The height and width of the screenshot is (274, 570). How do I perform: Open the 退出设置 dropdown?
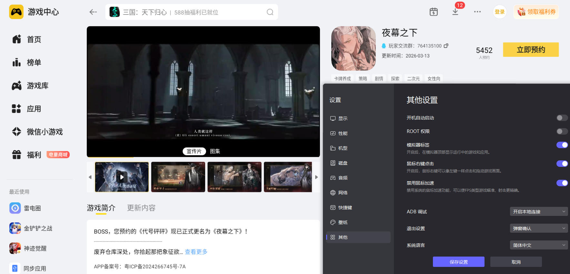pos(539,228)
